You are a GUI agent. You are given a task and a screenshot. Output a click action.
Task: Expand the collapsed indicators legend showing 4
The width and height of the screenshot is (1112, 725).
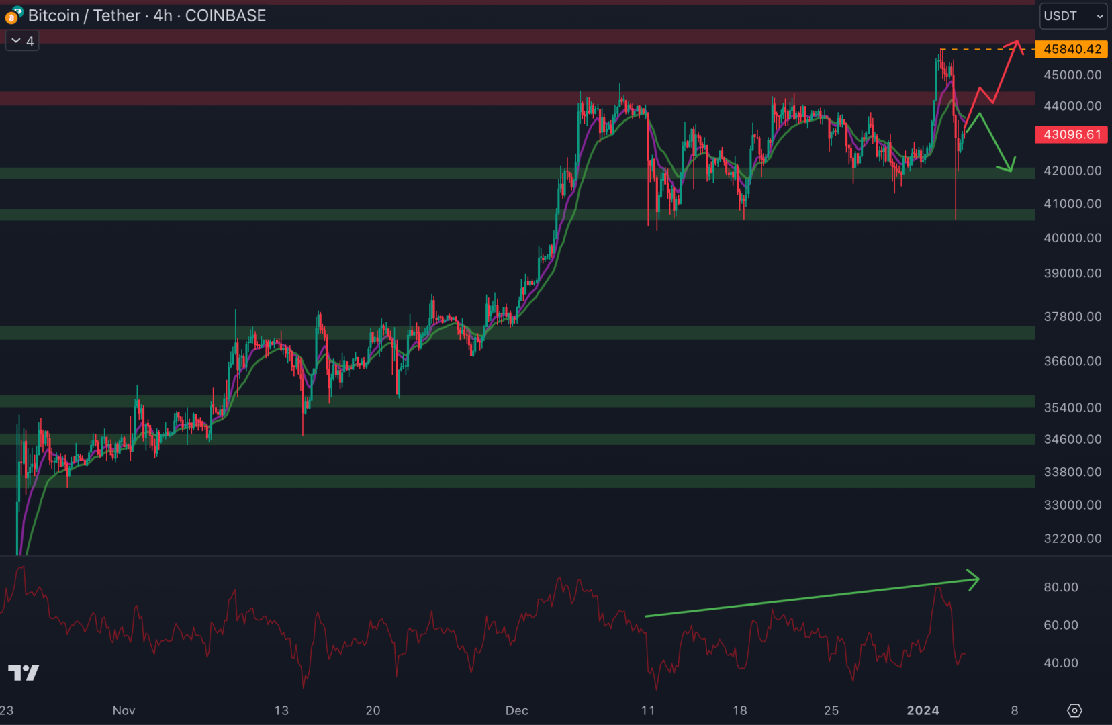[x=22, y=41]
